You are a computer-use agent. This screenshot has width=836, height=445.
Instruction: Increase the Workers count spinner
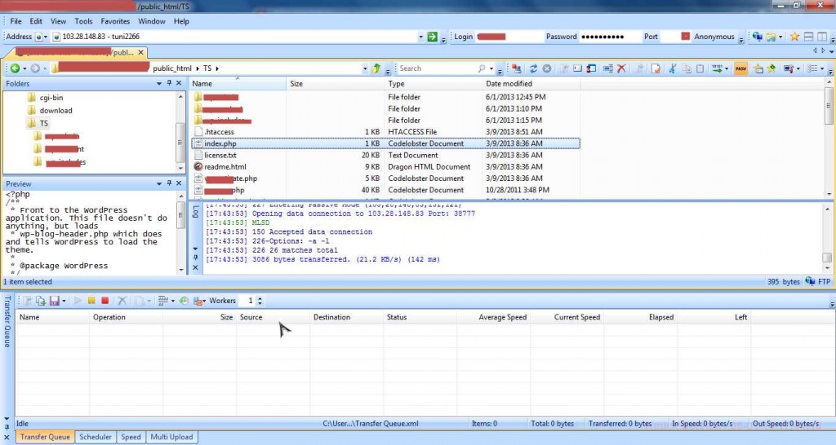pos(260,298)
